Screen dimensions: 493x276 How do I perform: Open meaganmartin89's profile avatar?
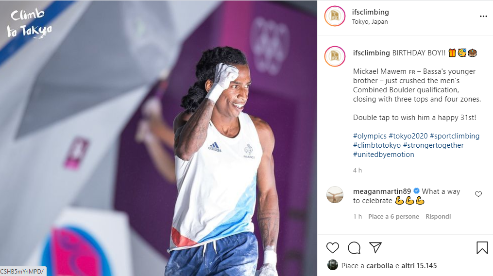335,194
